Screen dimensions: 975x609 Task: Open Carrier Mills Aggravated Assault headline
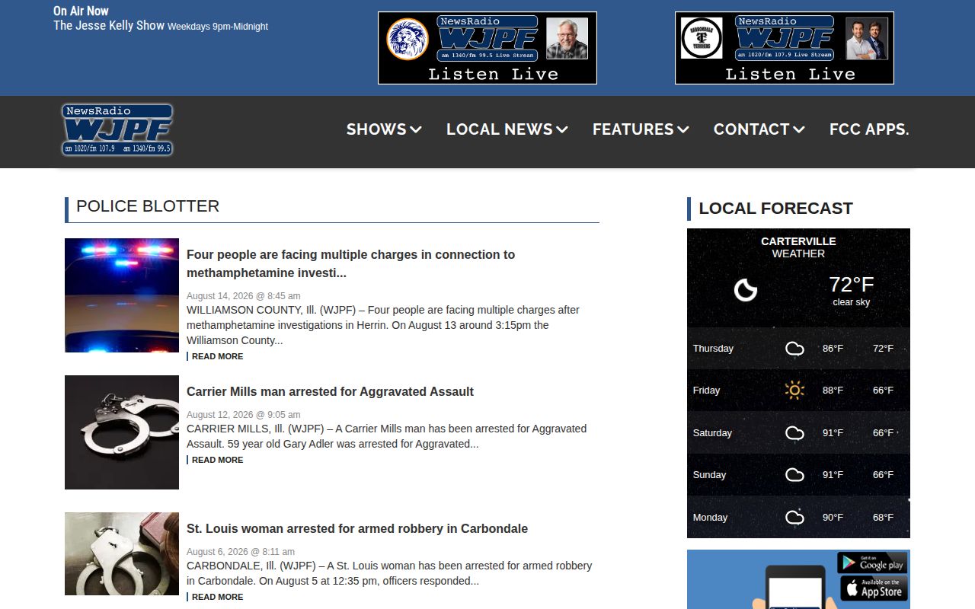(x=330, y=391)
